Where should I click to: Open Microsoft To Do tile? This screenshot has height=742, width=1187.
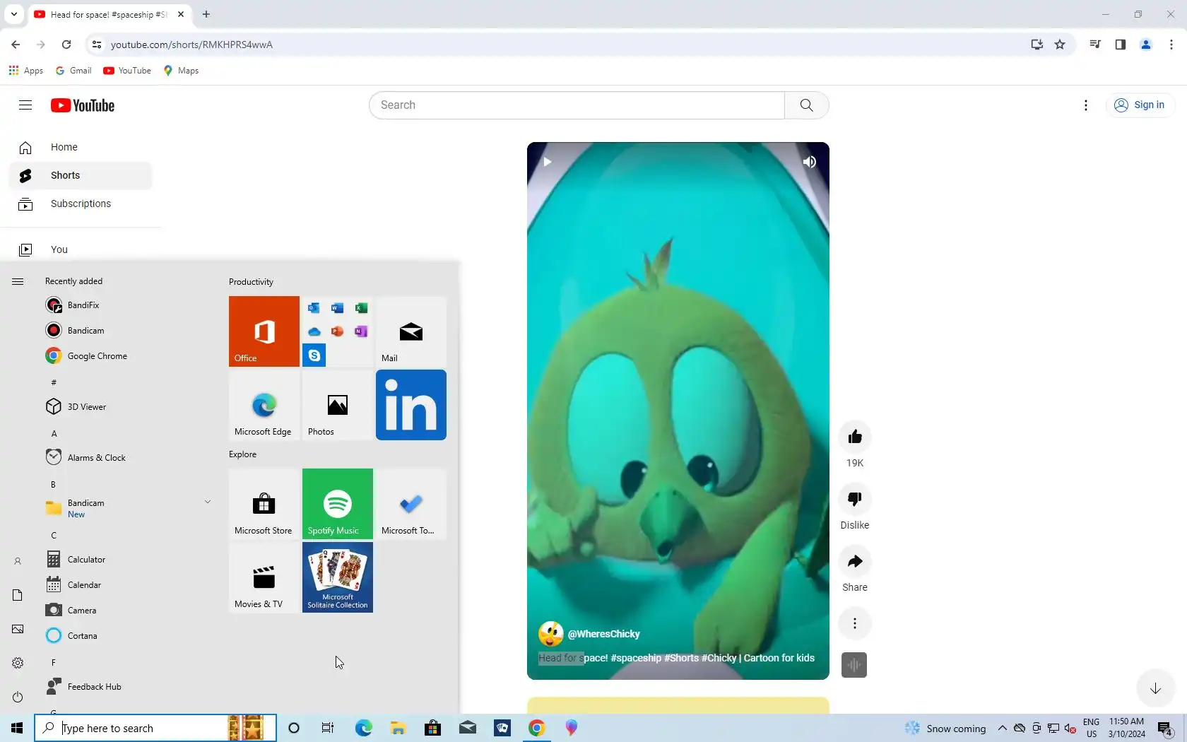point(411,504)
